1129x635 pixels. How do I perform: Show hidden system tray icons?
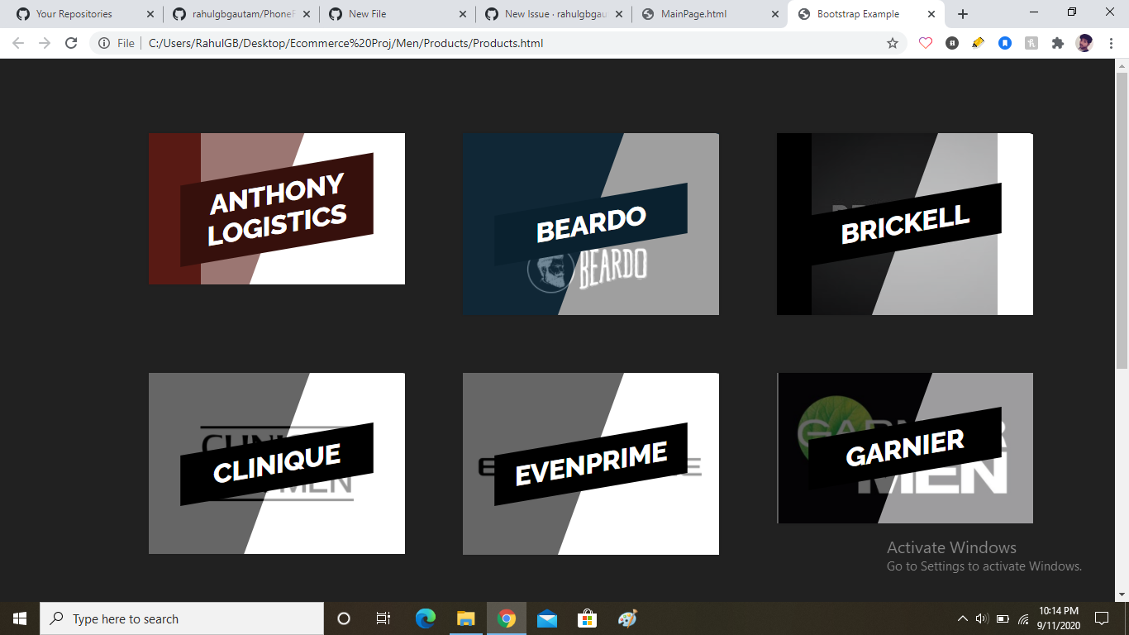click(962, 618)
